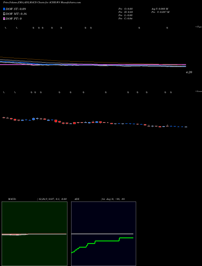Screen dimensions: 202x266
Task: Click the '(14 day) 0, +88, -88' ADX values
Action: click(x=113, y=199)
